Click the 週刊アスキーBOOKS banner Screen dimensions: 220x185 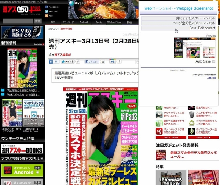pos(22,149)
